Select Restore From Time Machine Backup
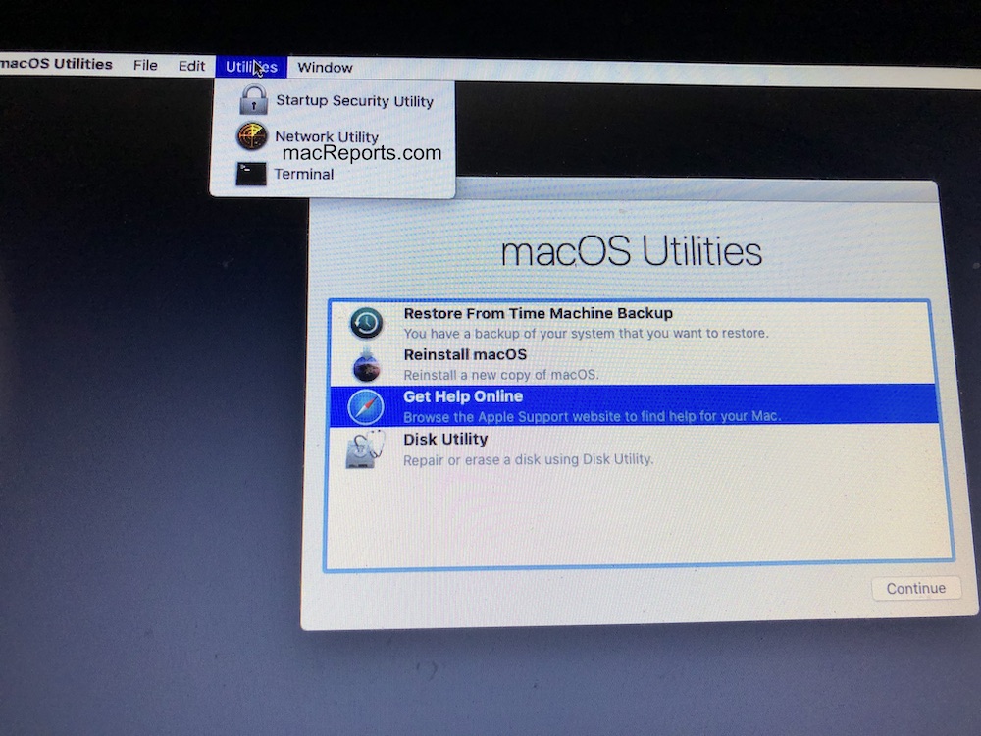This screenshot has width=981, height=736. 631,322
